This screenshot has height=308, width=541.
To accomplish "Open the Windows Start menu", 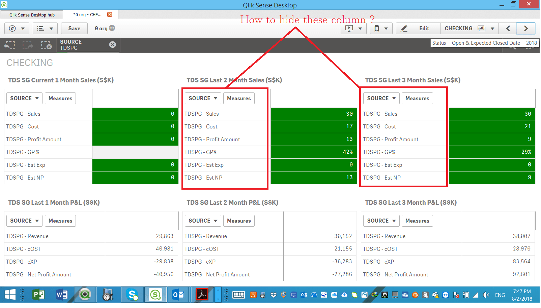I will [10, 295].
